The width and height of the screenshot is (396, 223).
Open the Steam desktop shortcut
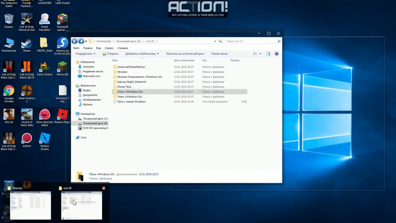tap(27, 45)
